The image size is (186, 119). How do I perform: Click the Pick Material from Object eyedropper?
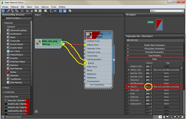point(8,11)
